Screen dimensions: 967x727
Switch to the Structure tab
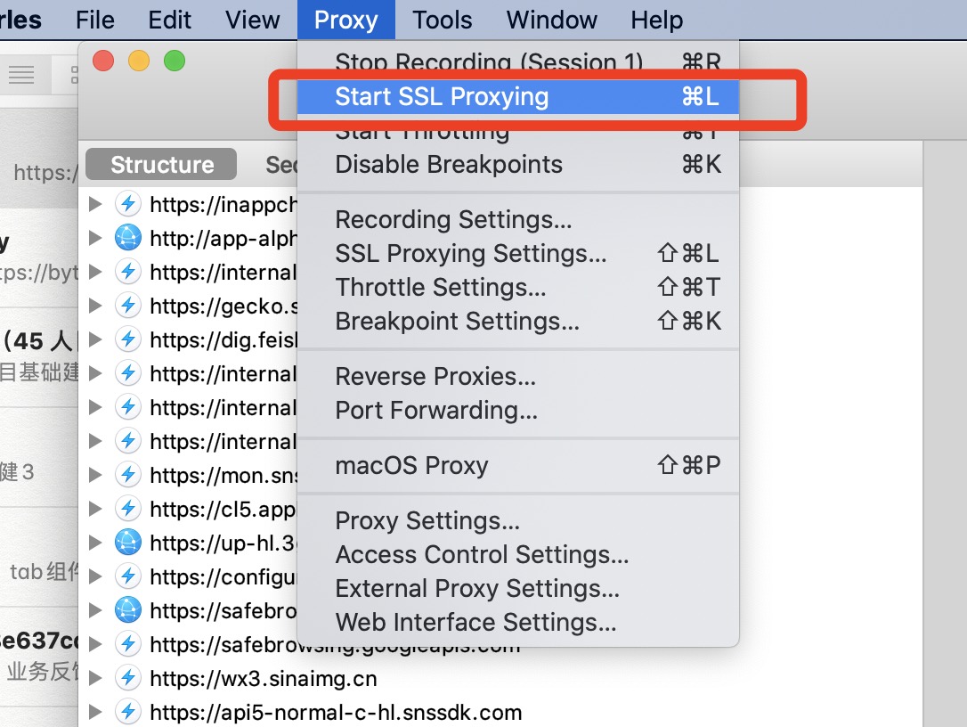tap(161, 165)
